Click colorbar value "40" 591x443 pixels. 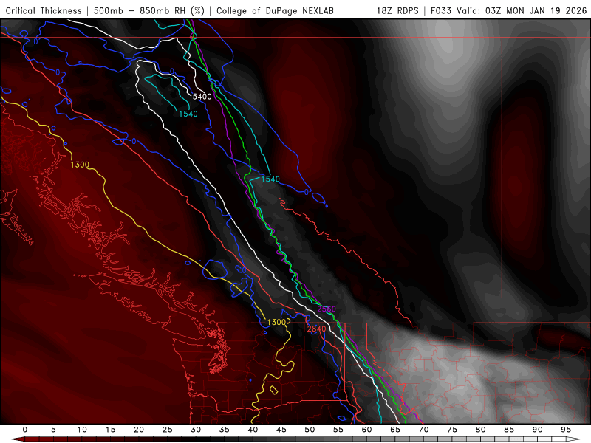coord(253,430)
